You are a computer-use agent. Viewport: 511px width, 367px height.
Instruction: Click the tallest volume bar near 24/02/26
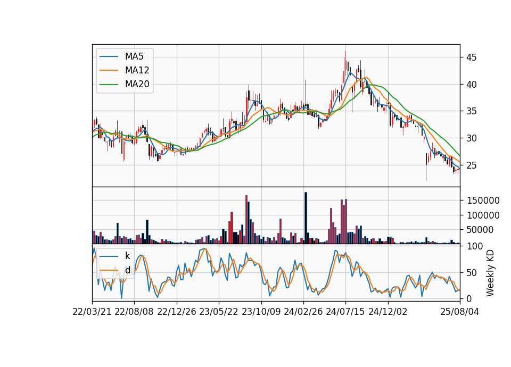click(306, 218)
